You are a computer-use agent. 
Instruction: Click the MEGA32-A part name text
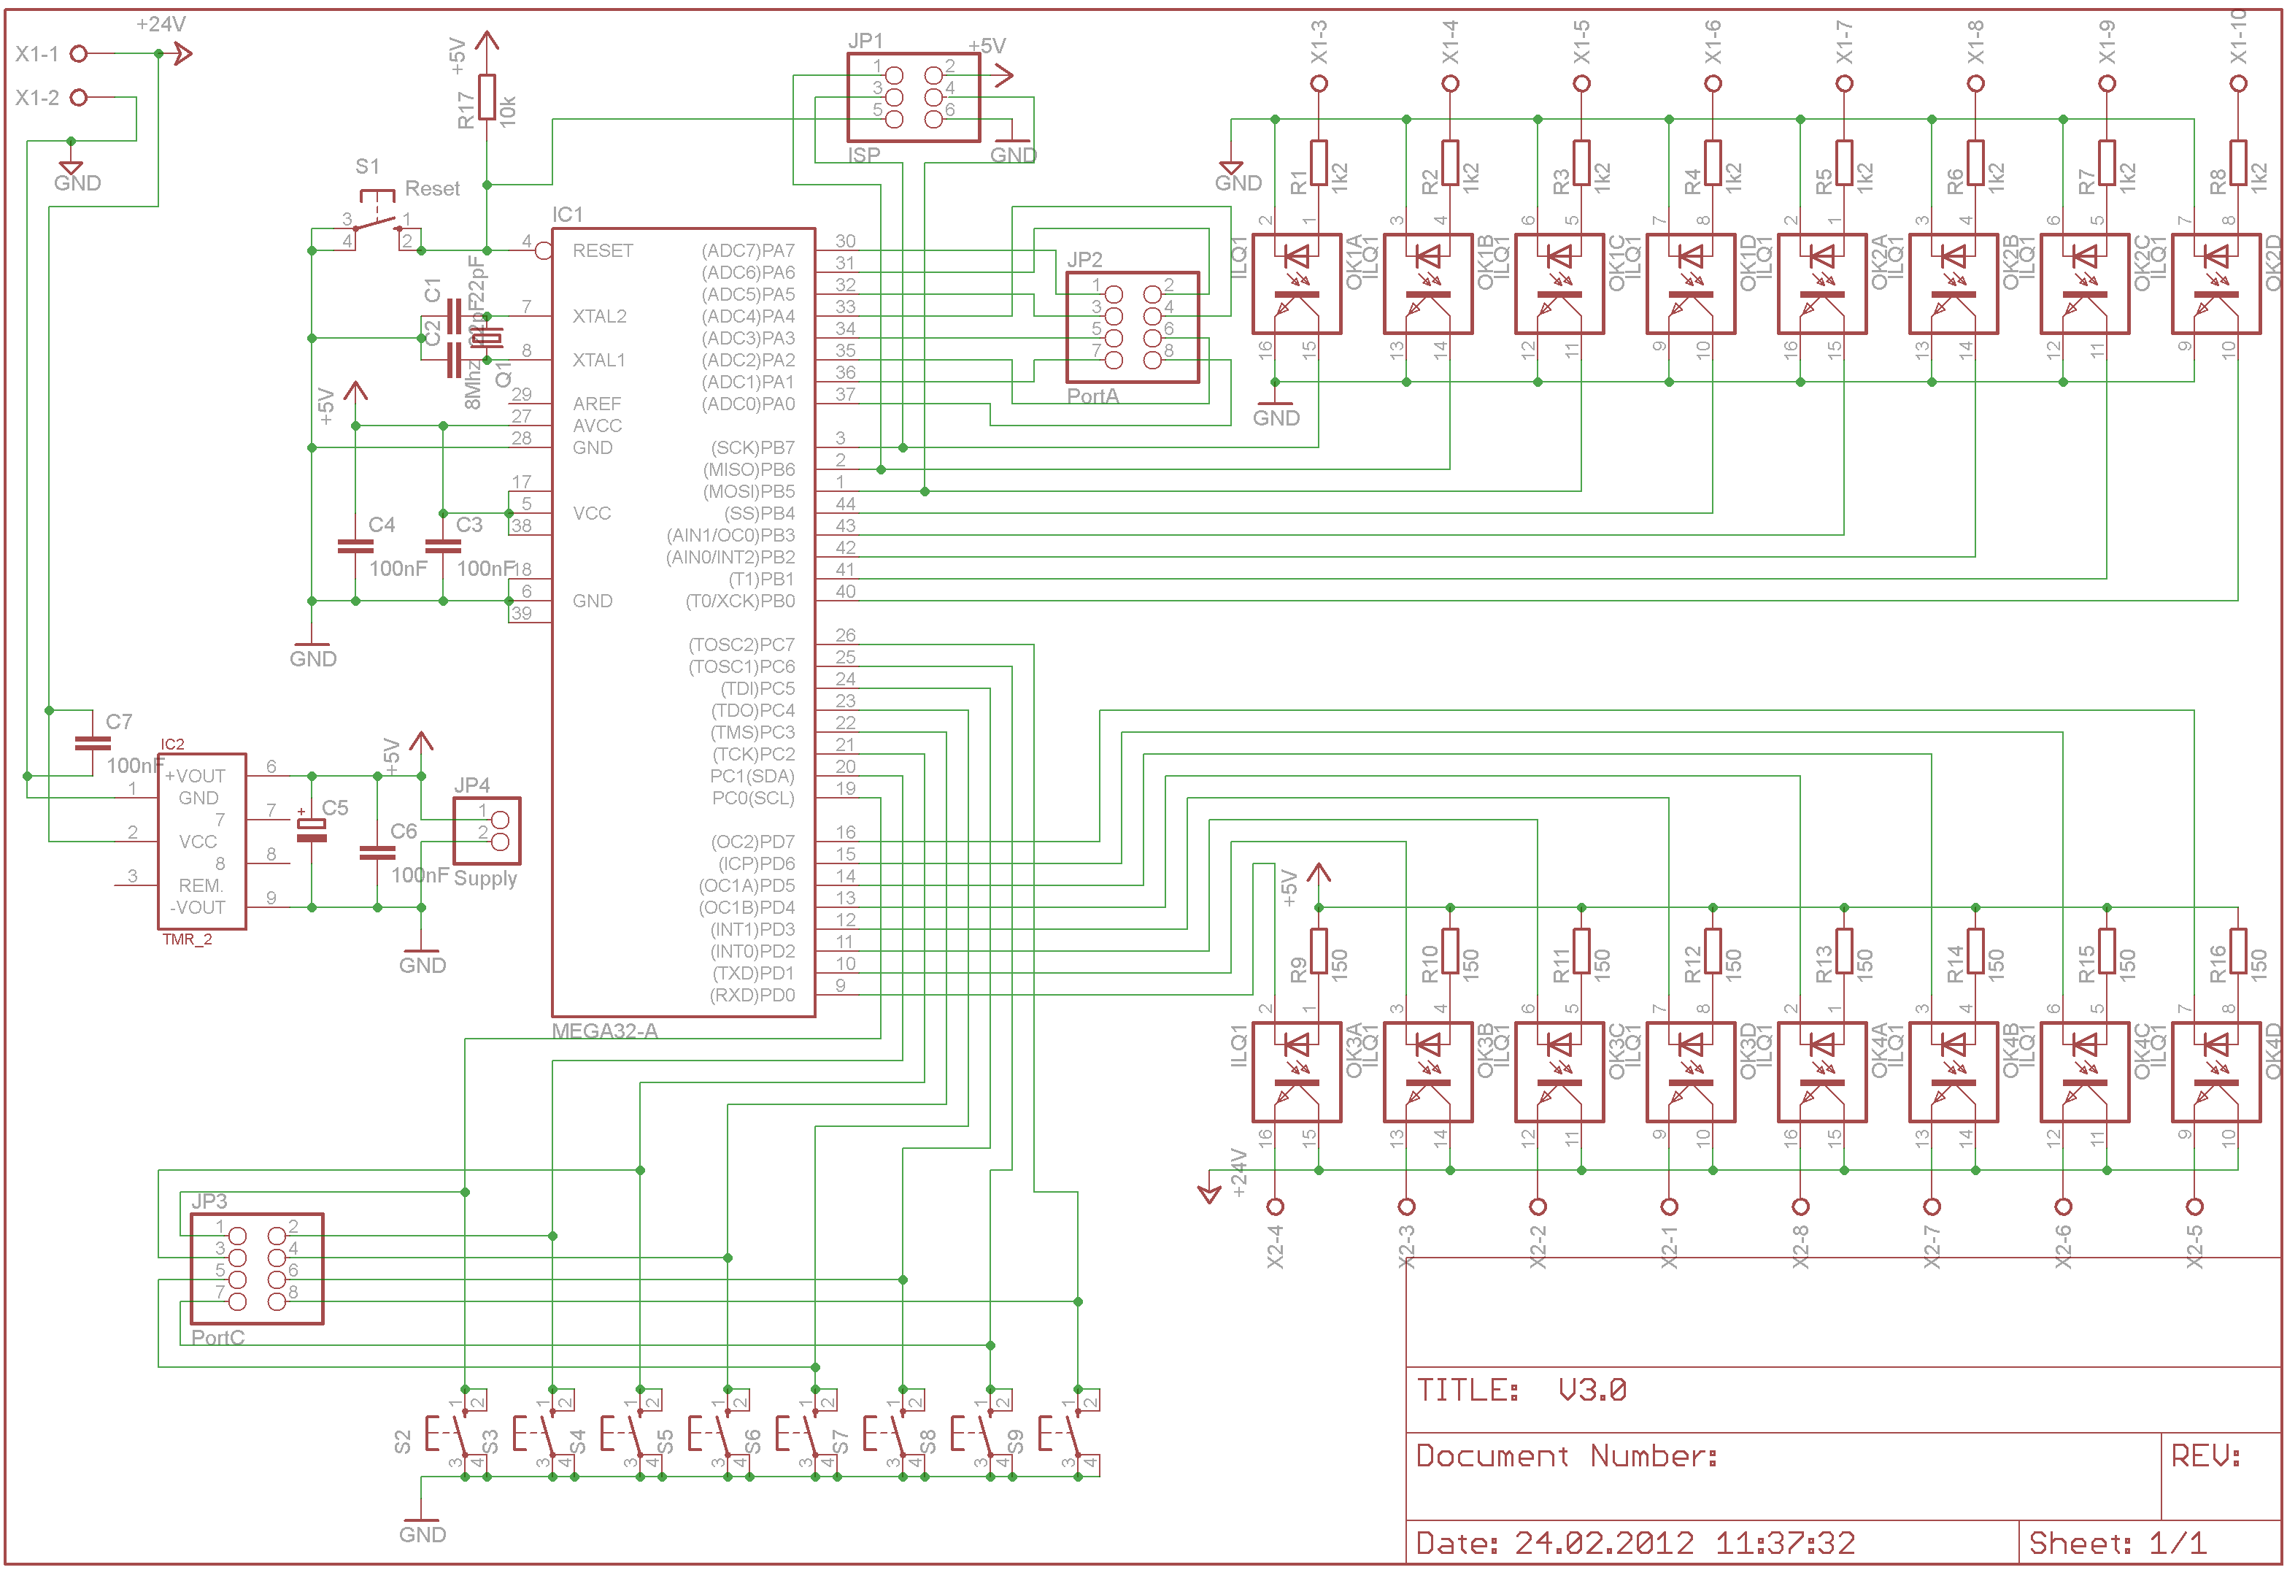(604, 1031)
